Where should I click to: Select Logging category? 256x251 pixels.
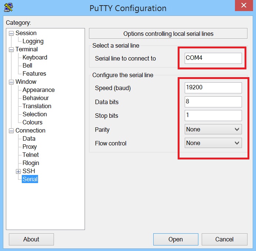(33, 41)
